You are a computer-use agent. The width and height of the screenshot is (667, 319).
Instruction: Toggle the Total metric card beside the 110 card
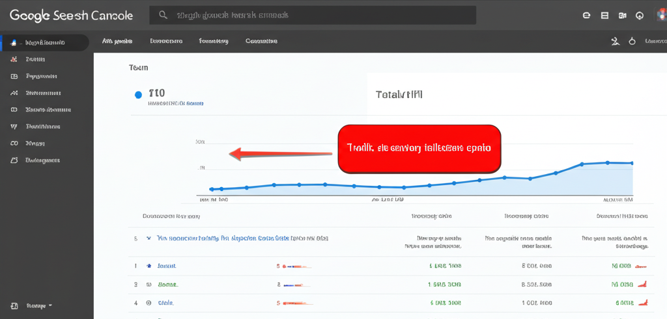point(399,95)
